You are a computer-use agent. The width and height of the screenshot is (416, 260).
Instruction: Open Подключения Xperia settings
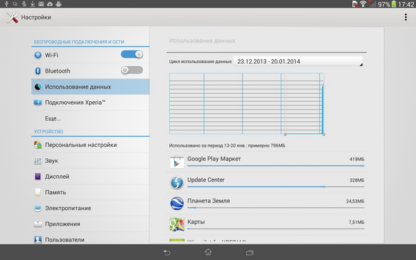click(x=90, y=103)
